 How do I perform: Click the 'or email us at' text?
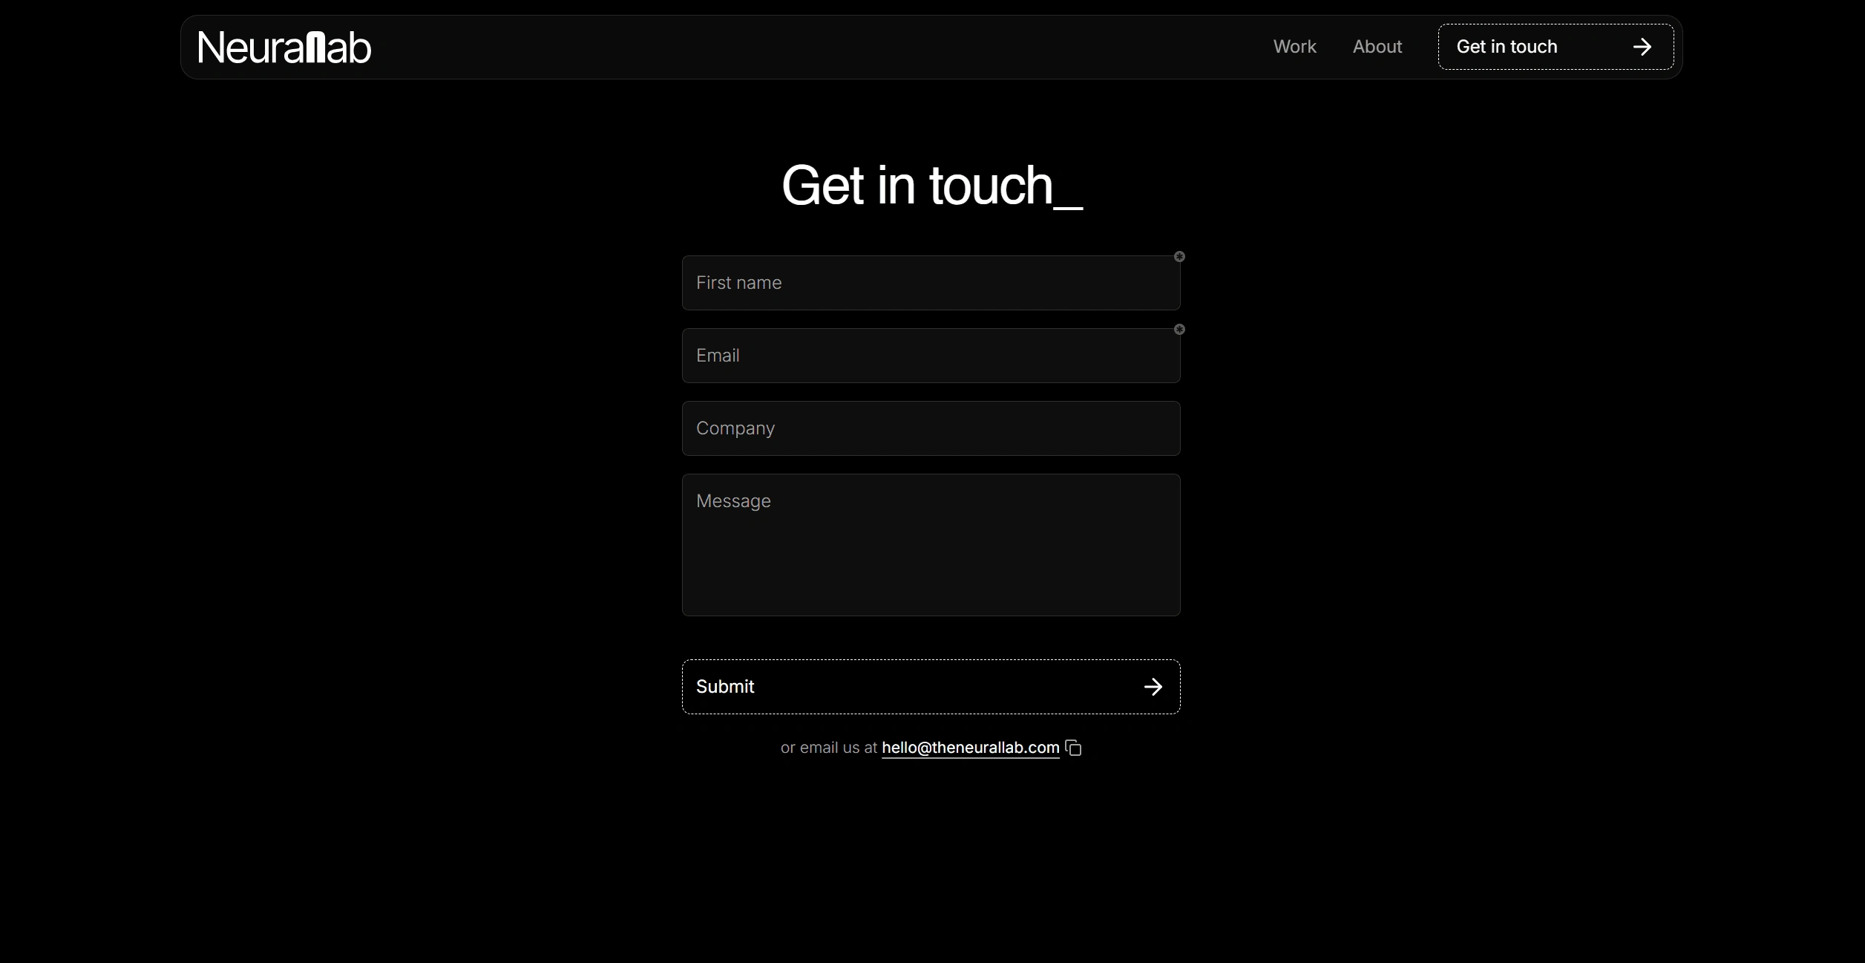pos(828,748)
